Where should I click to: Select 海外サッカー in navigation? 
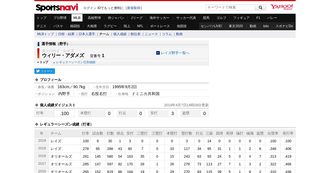coord(159,18)
